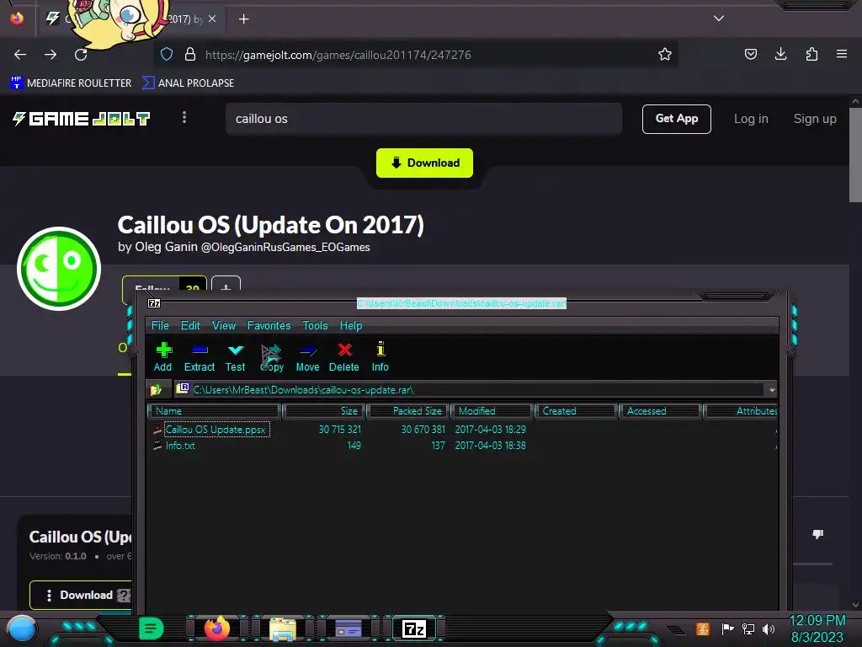Click the Log in link
862x647 pixels.
point(751,119)
